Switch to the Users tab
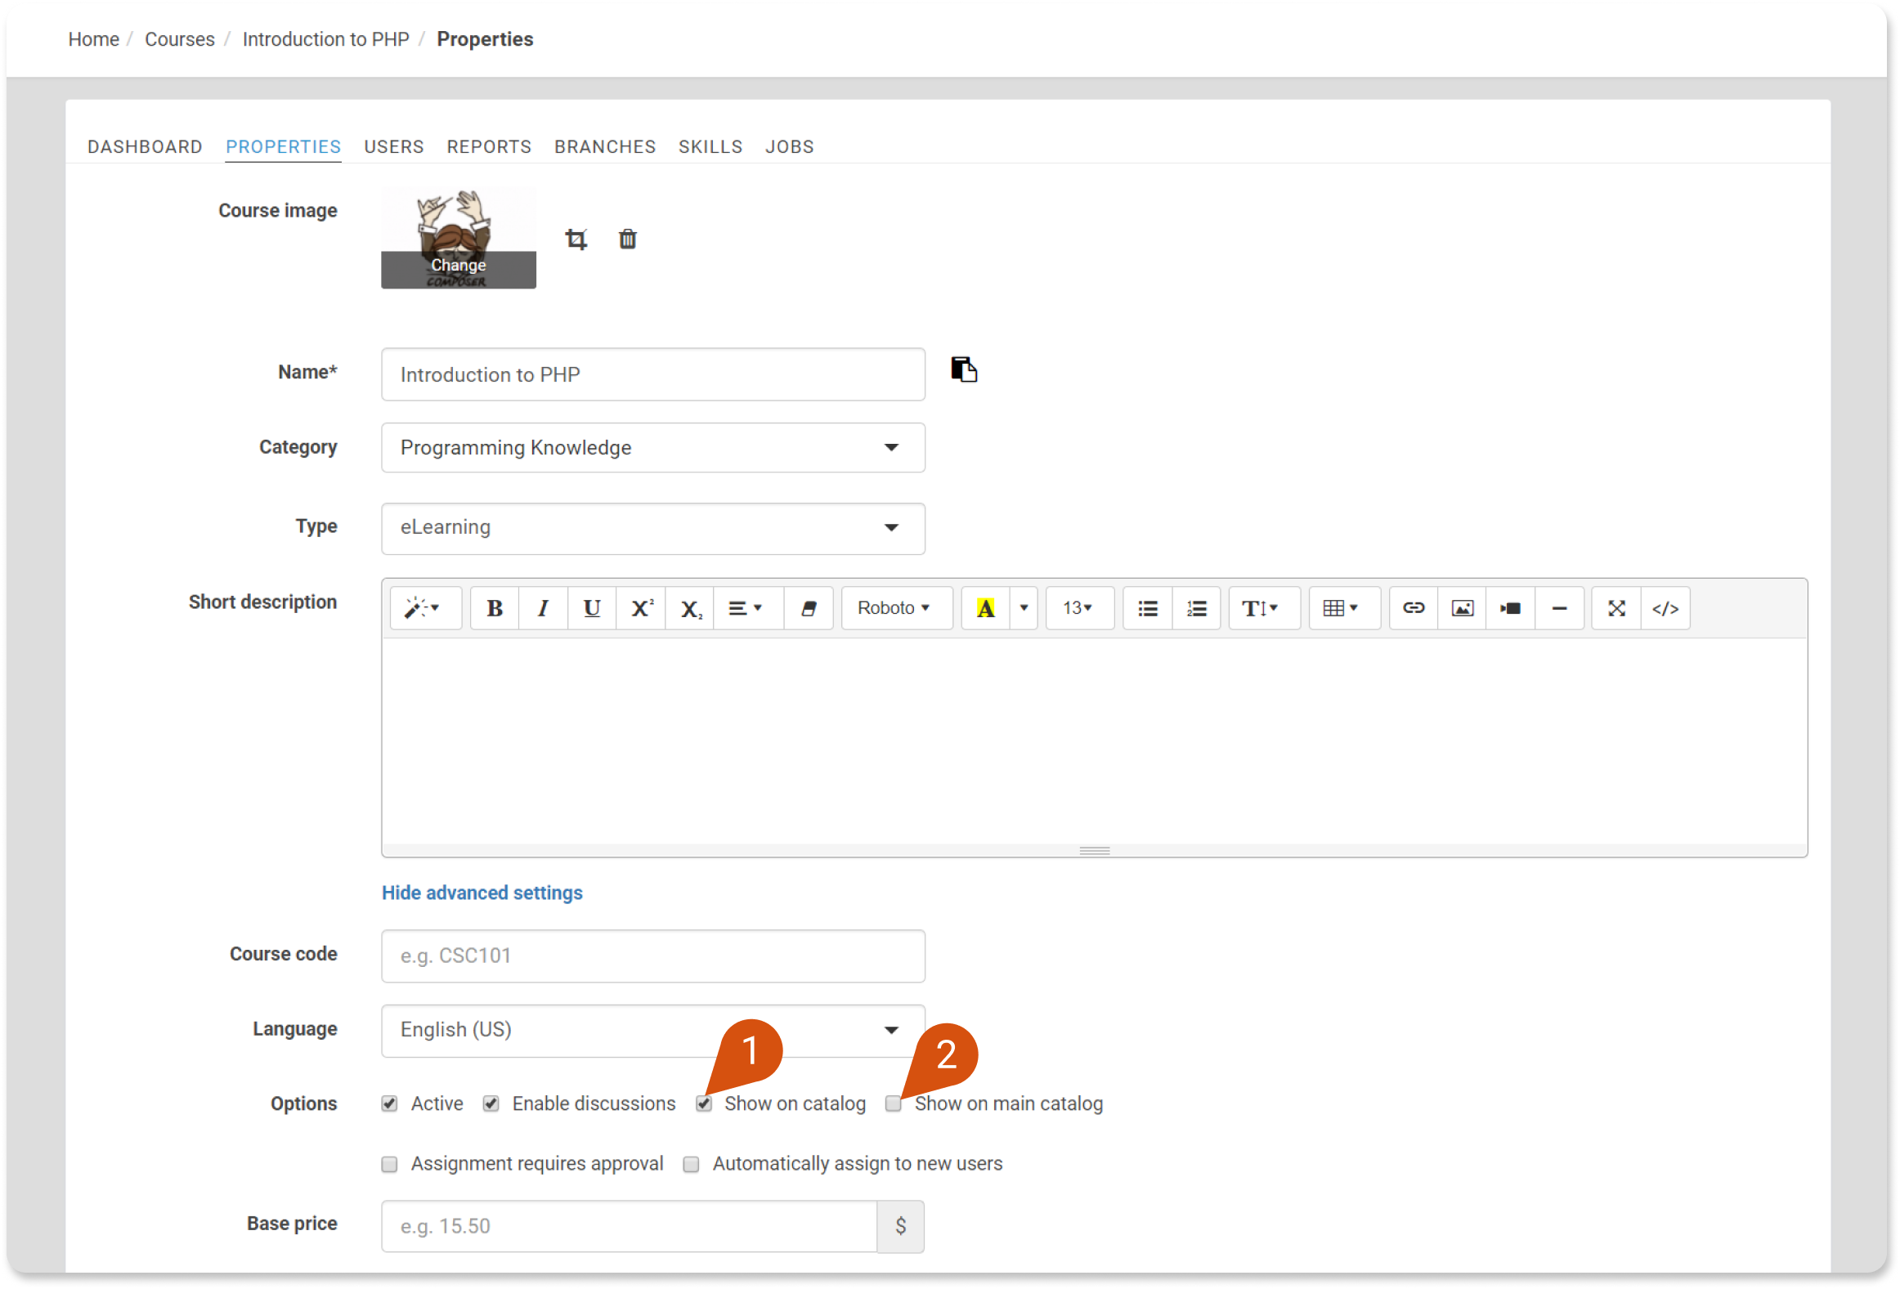The image size is (1900, 1289). (394, 146)
